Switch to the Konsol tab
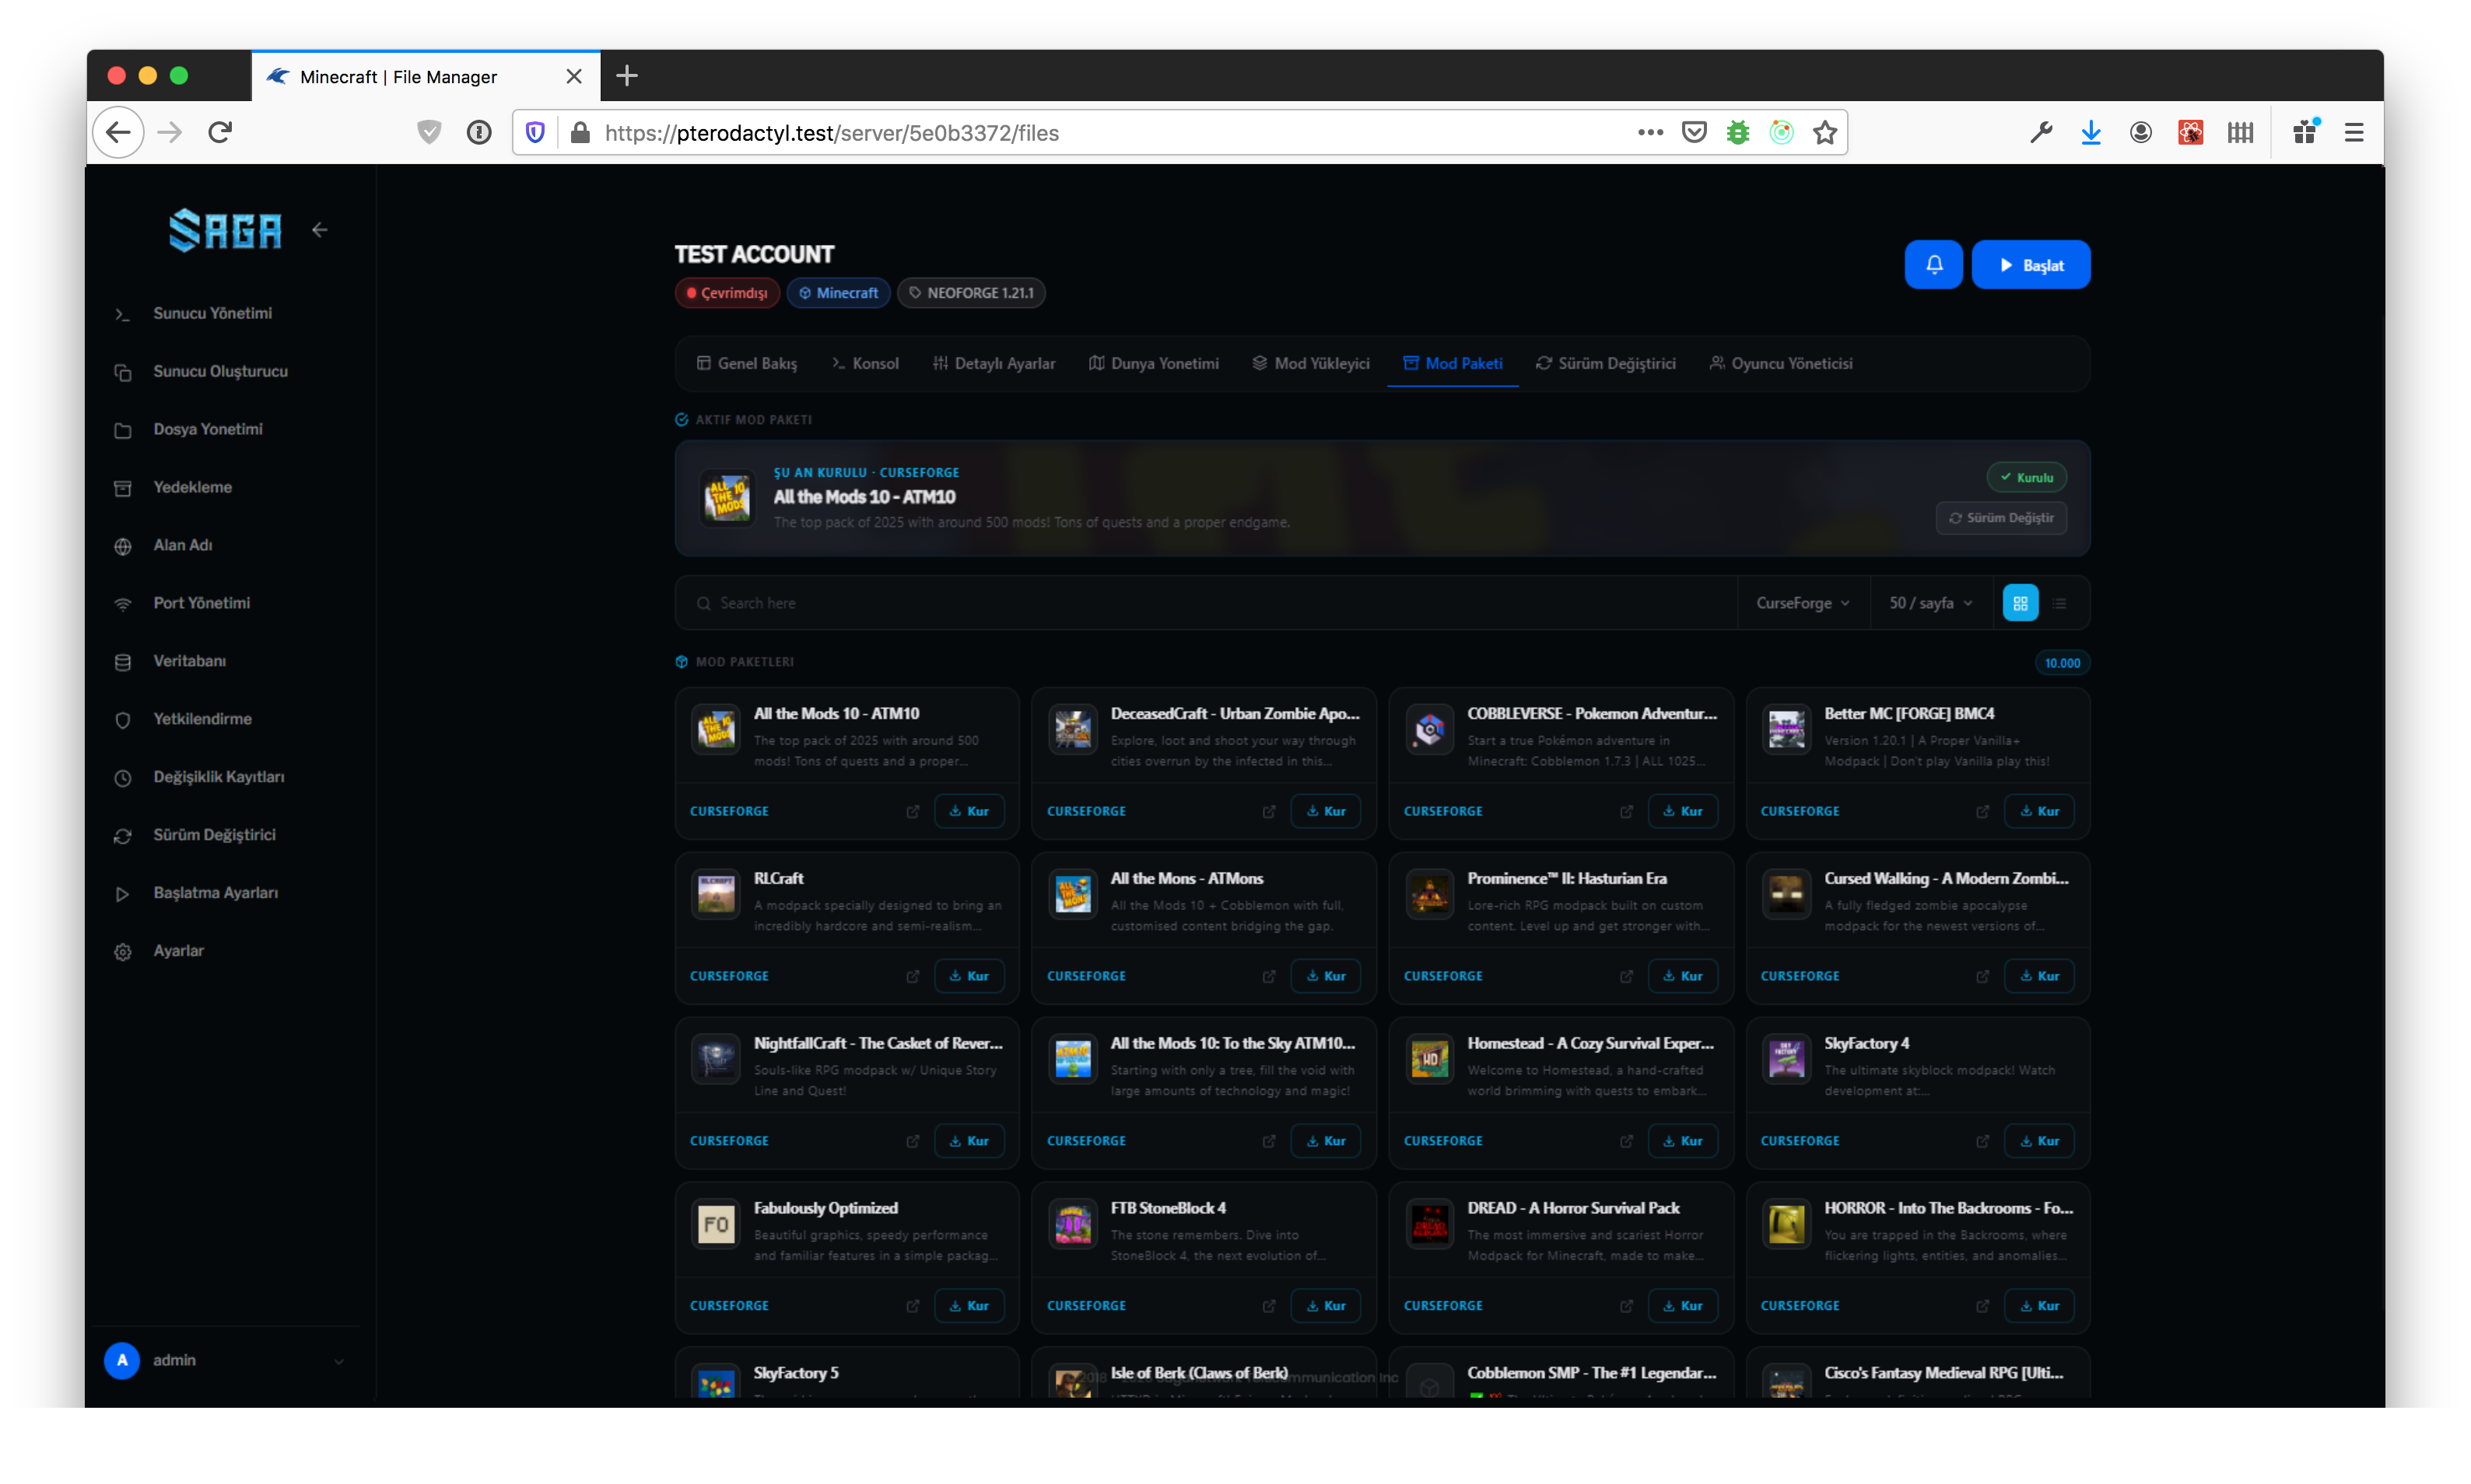 (865, 363)
